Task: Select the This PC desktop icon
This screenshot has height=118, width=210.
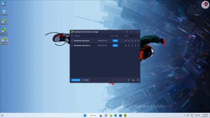Action: (4, 4)
